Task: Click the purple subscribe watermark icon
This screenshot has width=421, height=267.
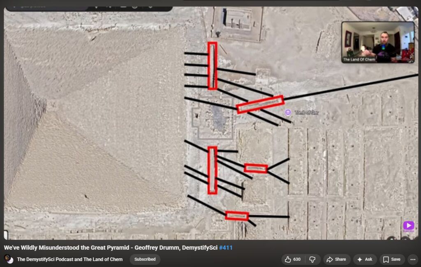Action: [x=408, y=226]
